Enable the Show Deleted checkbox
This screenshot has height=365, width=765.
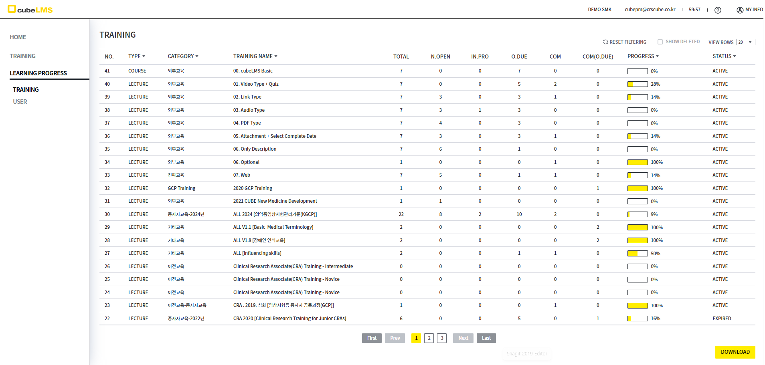(x=660, y=42)
